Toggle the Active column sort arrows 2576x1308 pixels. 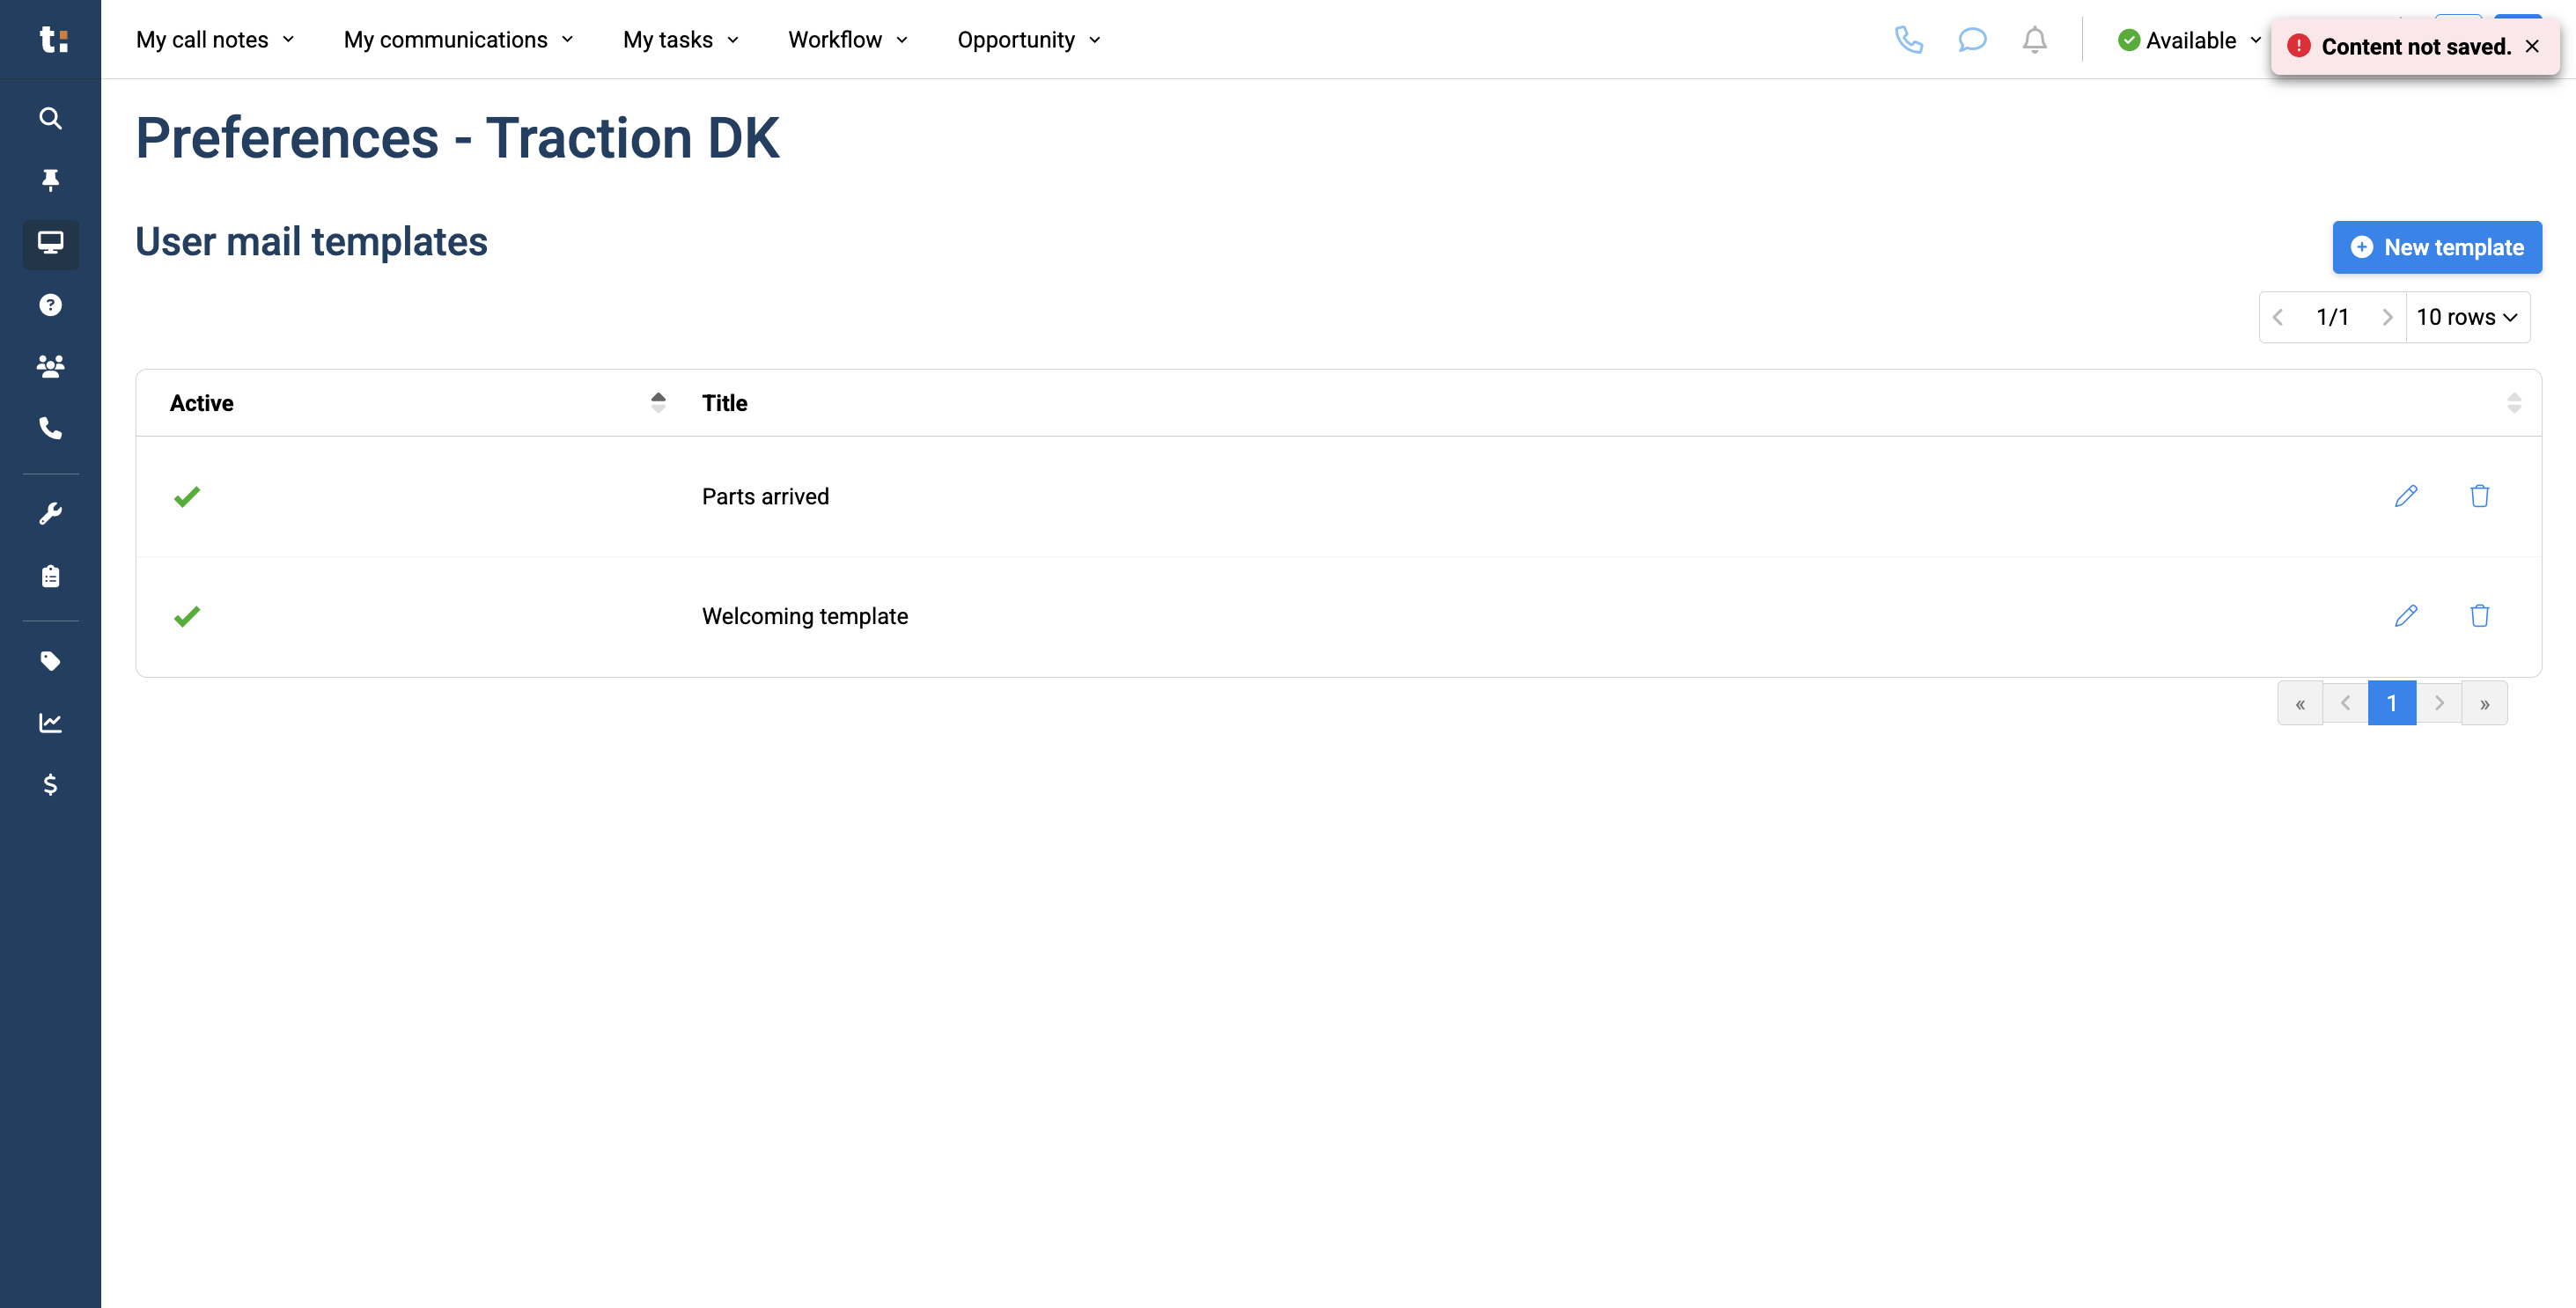[x=658, y=402]
